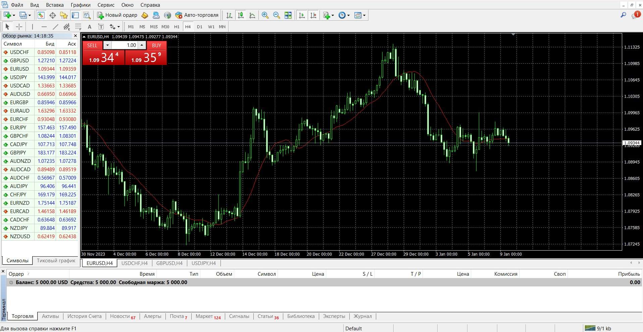This screenshot has height=332, width=643.
Task: Open the trade volume dropdown on chart
Action: point(107,45)
